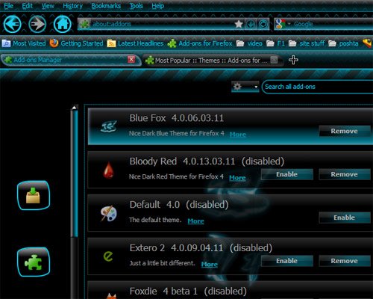373x299 pixels.
Task: Remove the Bloody Red theme
Action: (x=344, y=174)
